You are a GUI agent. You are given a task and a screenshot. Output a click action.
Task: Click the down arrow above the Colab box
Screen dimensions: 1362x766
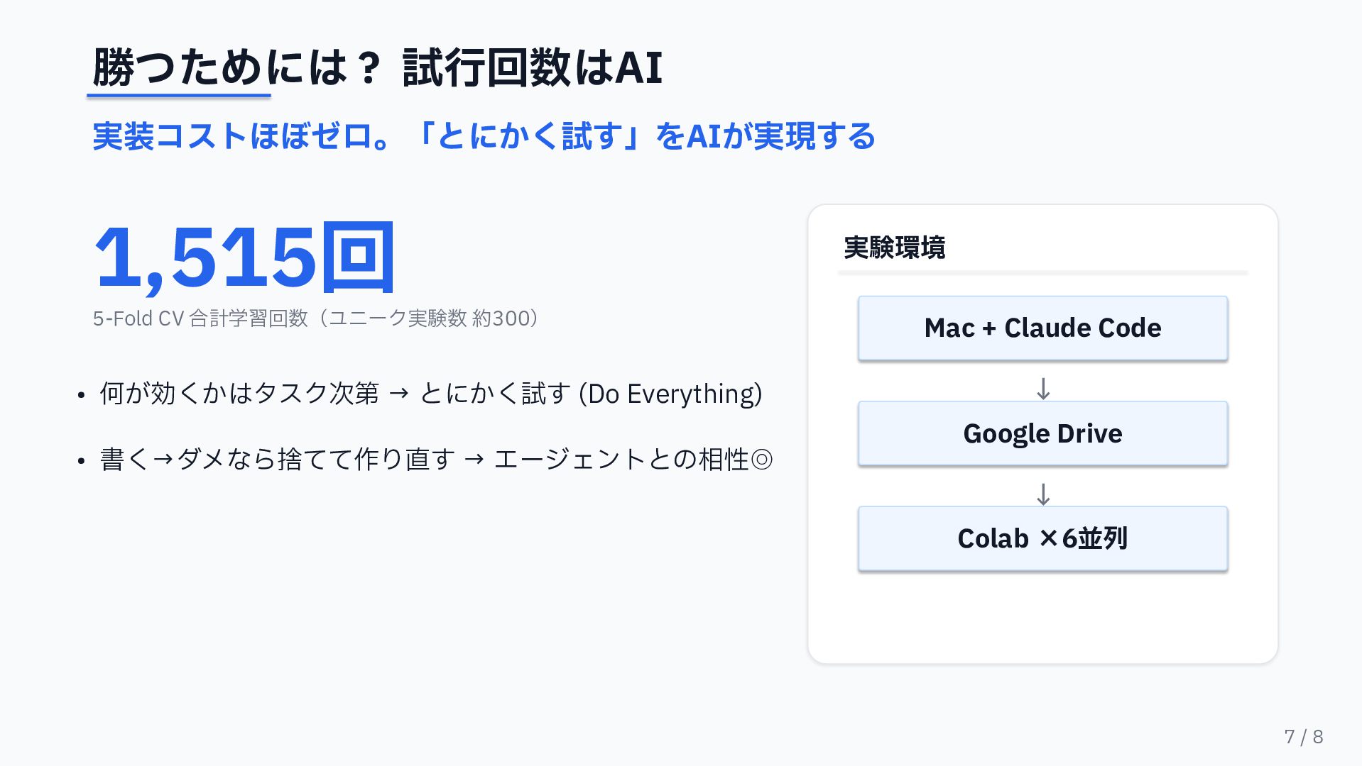click(x=1042, y=494)
